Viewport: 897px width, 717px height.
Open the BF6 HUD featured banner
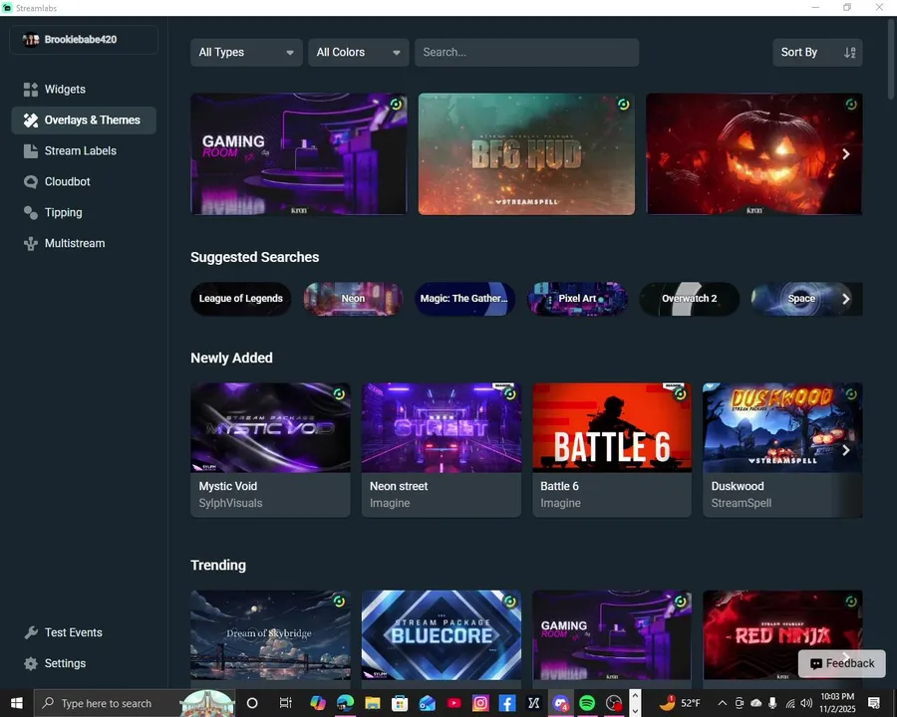point(526,154)
